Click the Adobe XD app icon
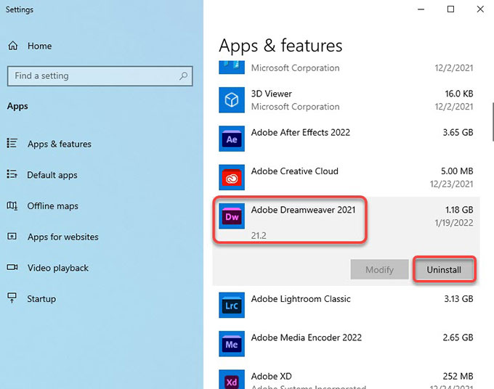The width and height of the screenshot is (494, 389). click(x=232, y=380)
